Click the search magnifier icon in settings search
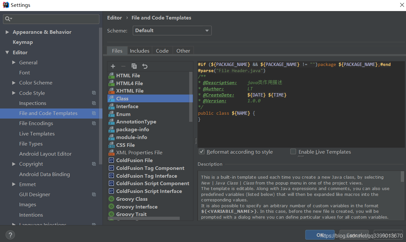Viewport: 406px width, 242px height. pos(8,19)
